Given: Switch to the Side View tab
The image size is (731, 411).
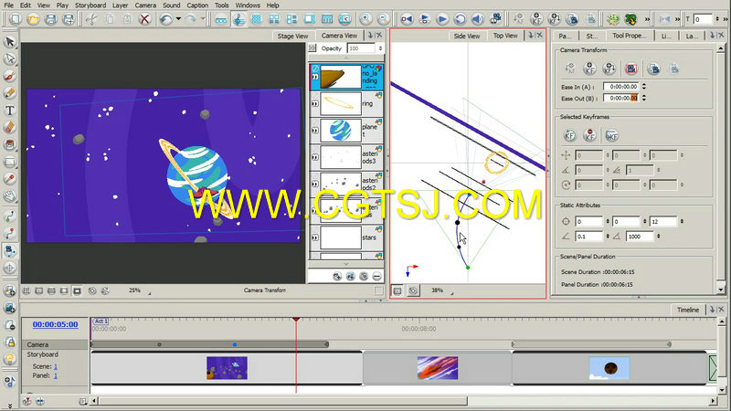Looking at the screenshot, I should (467, 36).
